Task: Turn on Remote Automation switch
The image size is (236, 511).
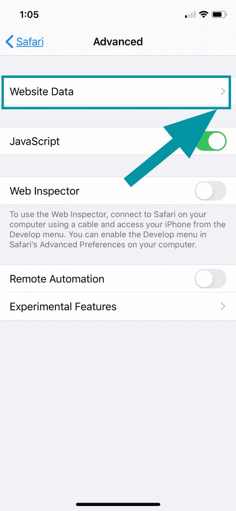Action: coord(211,279)
